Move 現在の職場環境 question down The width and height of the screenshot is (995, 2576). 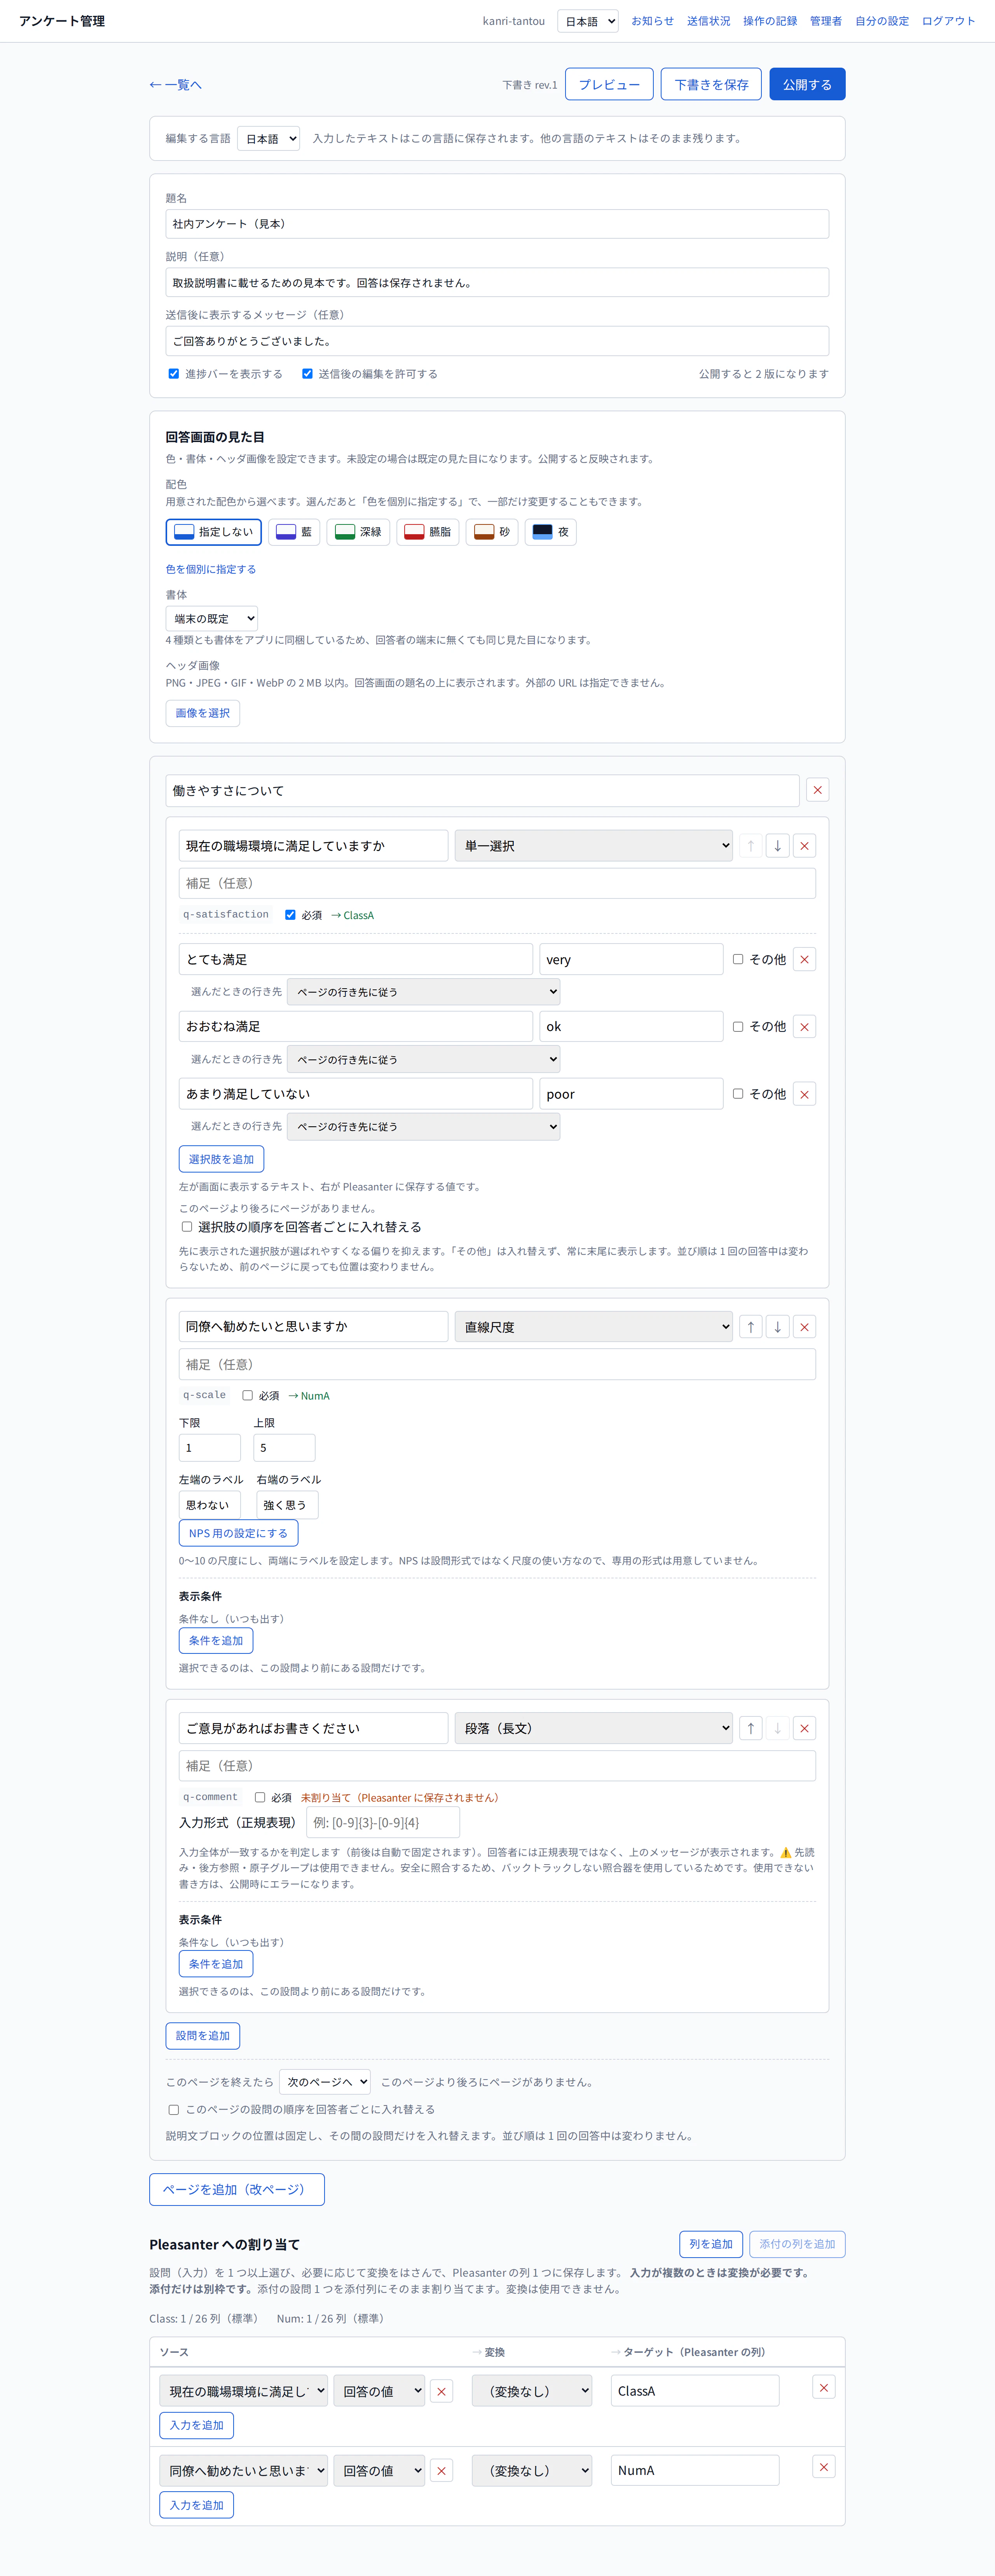(x=777, y=846)
